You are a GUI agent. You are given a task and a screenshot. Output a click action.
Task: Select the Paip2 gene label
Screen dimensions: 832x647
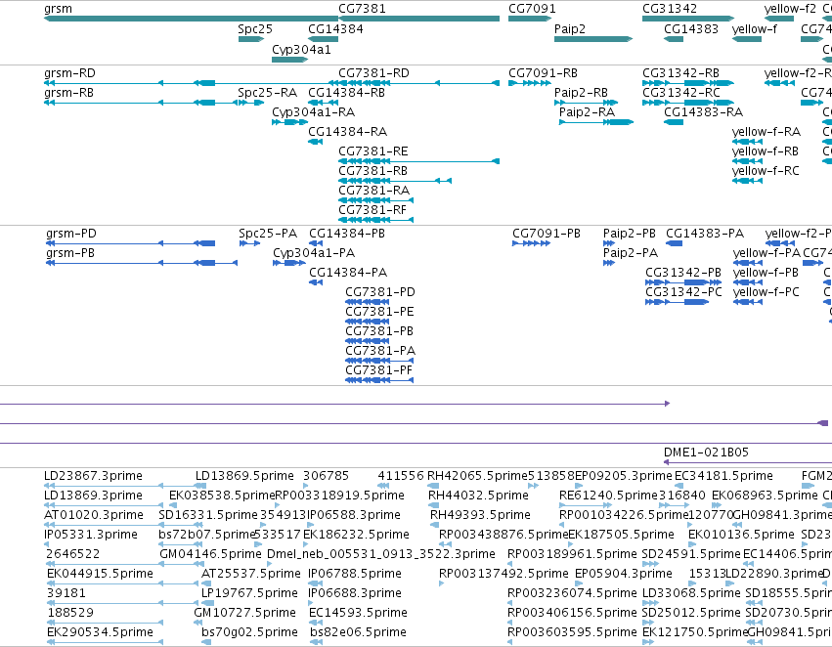pos(569,28)
